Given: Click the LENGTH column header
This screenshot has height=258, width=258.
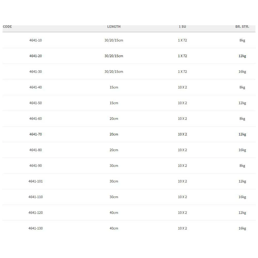Looking at the screenshot, I should point(114,27).
